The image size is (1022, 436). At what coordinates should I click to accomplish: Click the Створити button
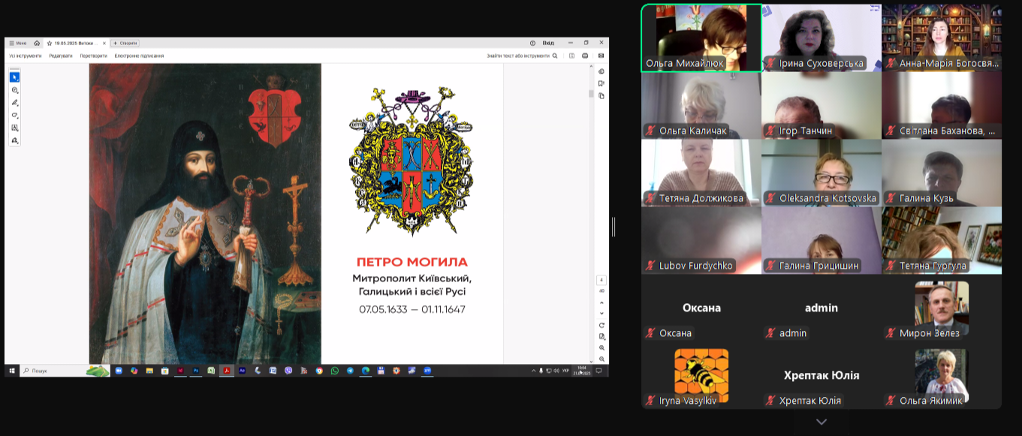tap(125, 44)
